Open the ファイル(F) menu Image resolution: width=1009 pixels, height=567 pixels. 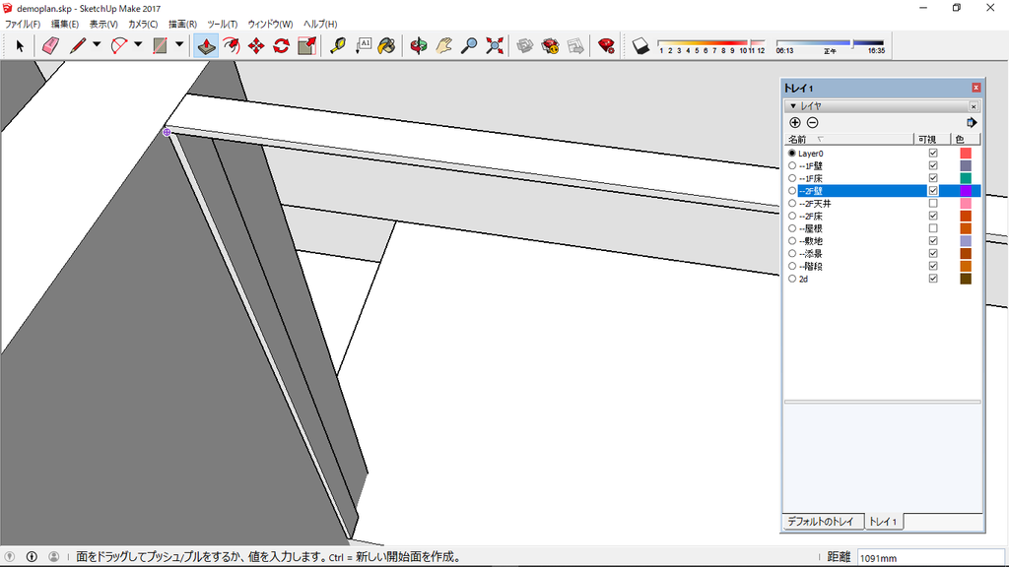23,24
